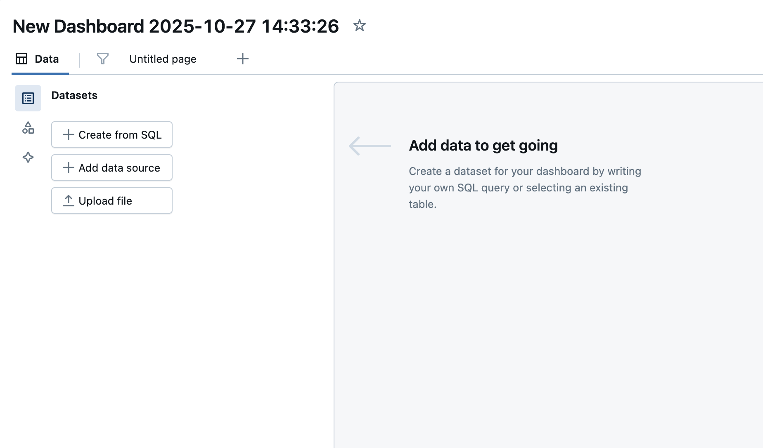Open the Untitled page tab
Screen dimensions: 763x448
(163, 59)
